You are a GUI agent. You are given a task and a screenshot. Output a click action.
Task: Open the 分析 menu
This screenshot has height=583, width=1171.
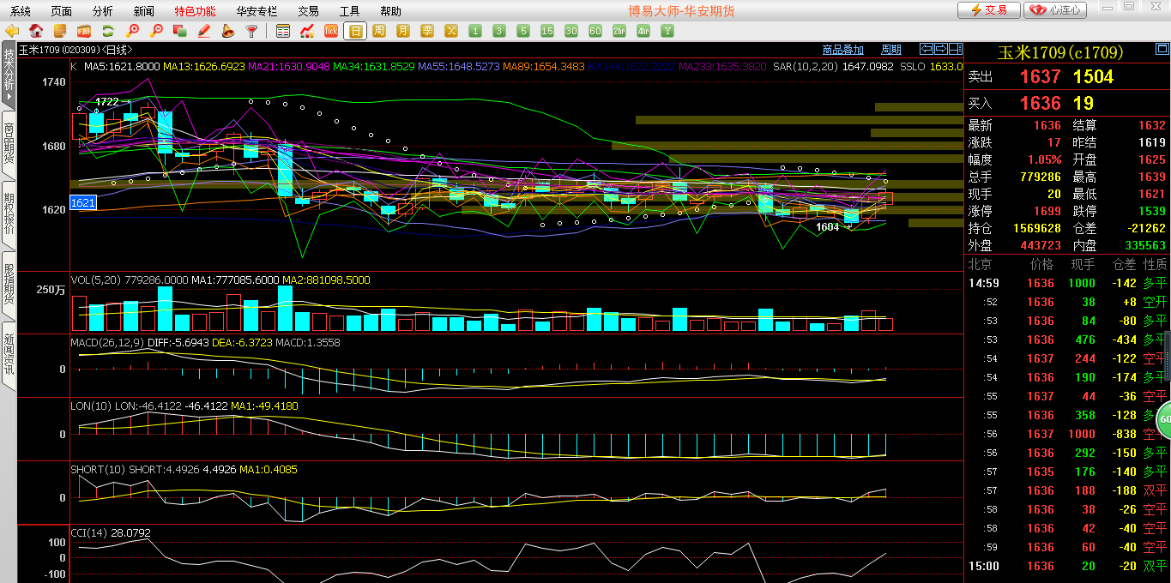click(x=103, y=11)
